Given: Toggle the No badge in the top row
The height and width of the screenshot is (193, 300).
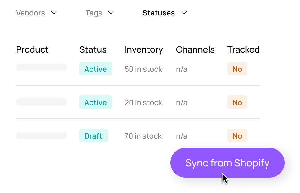Looking at the screenshot, I should click(x=237, y=69).
